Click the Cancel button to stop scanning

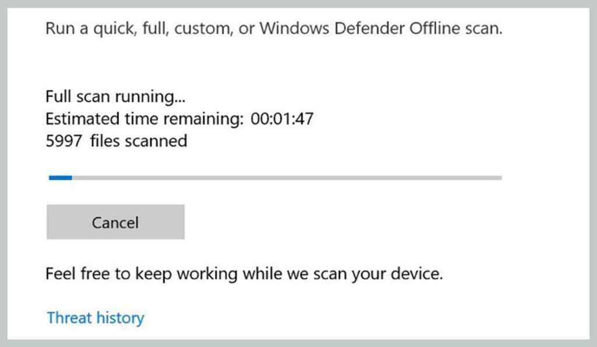pyautogui.click(x=115, y=222)
